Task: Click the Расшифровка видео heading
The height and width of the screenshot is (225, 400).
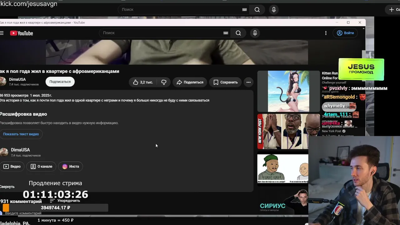Action: [23, 114]
